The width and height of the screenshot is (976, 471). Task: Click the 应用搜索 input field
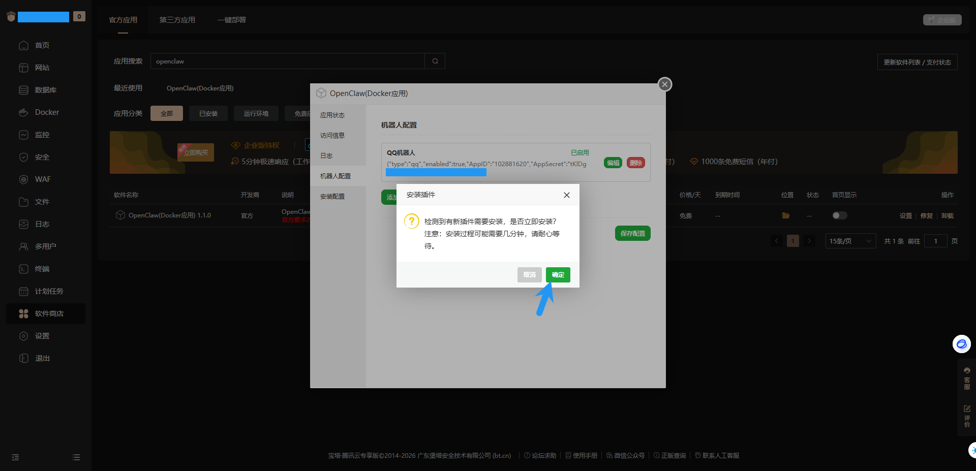[287, 61]
